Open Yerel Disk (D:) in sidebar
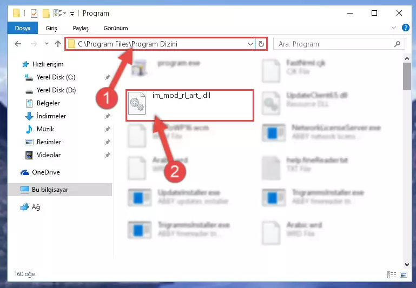 click(51, 90)
